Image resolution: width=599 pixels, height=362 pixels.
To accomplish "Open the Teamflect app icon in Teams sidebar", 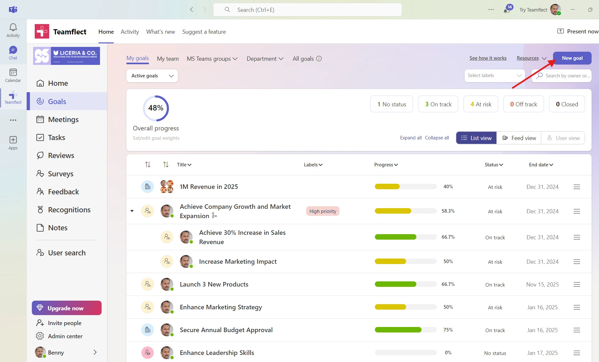I will 13,98.
